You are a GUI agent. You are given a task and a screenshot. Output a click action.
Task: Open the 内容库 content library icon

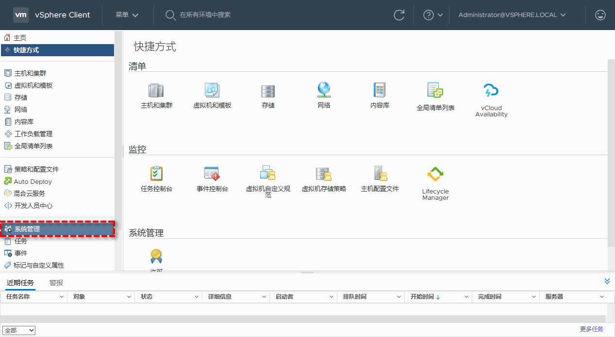coord(380,91)
